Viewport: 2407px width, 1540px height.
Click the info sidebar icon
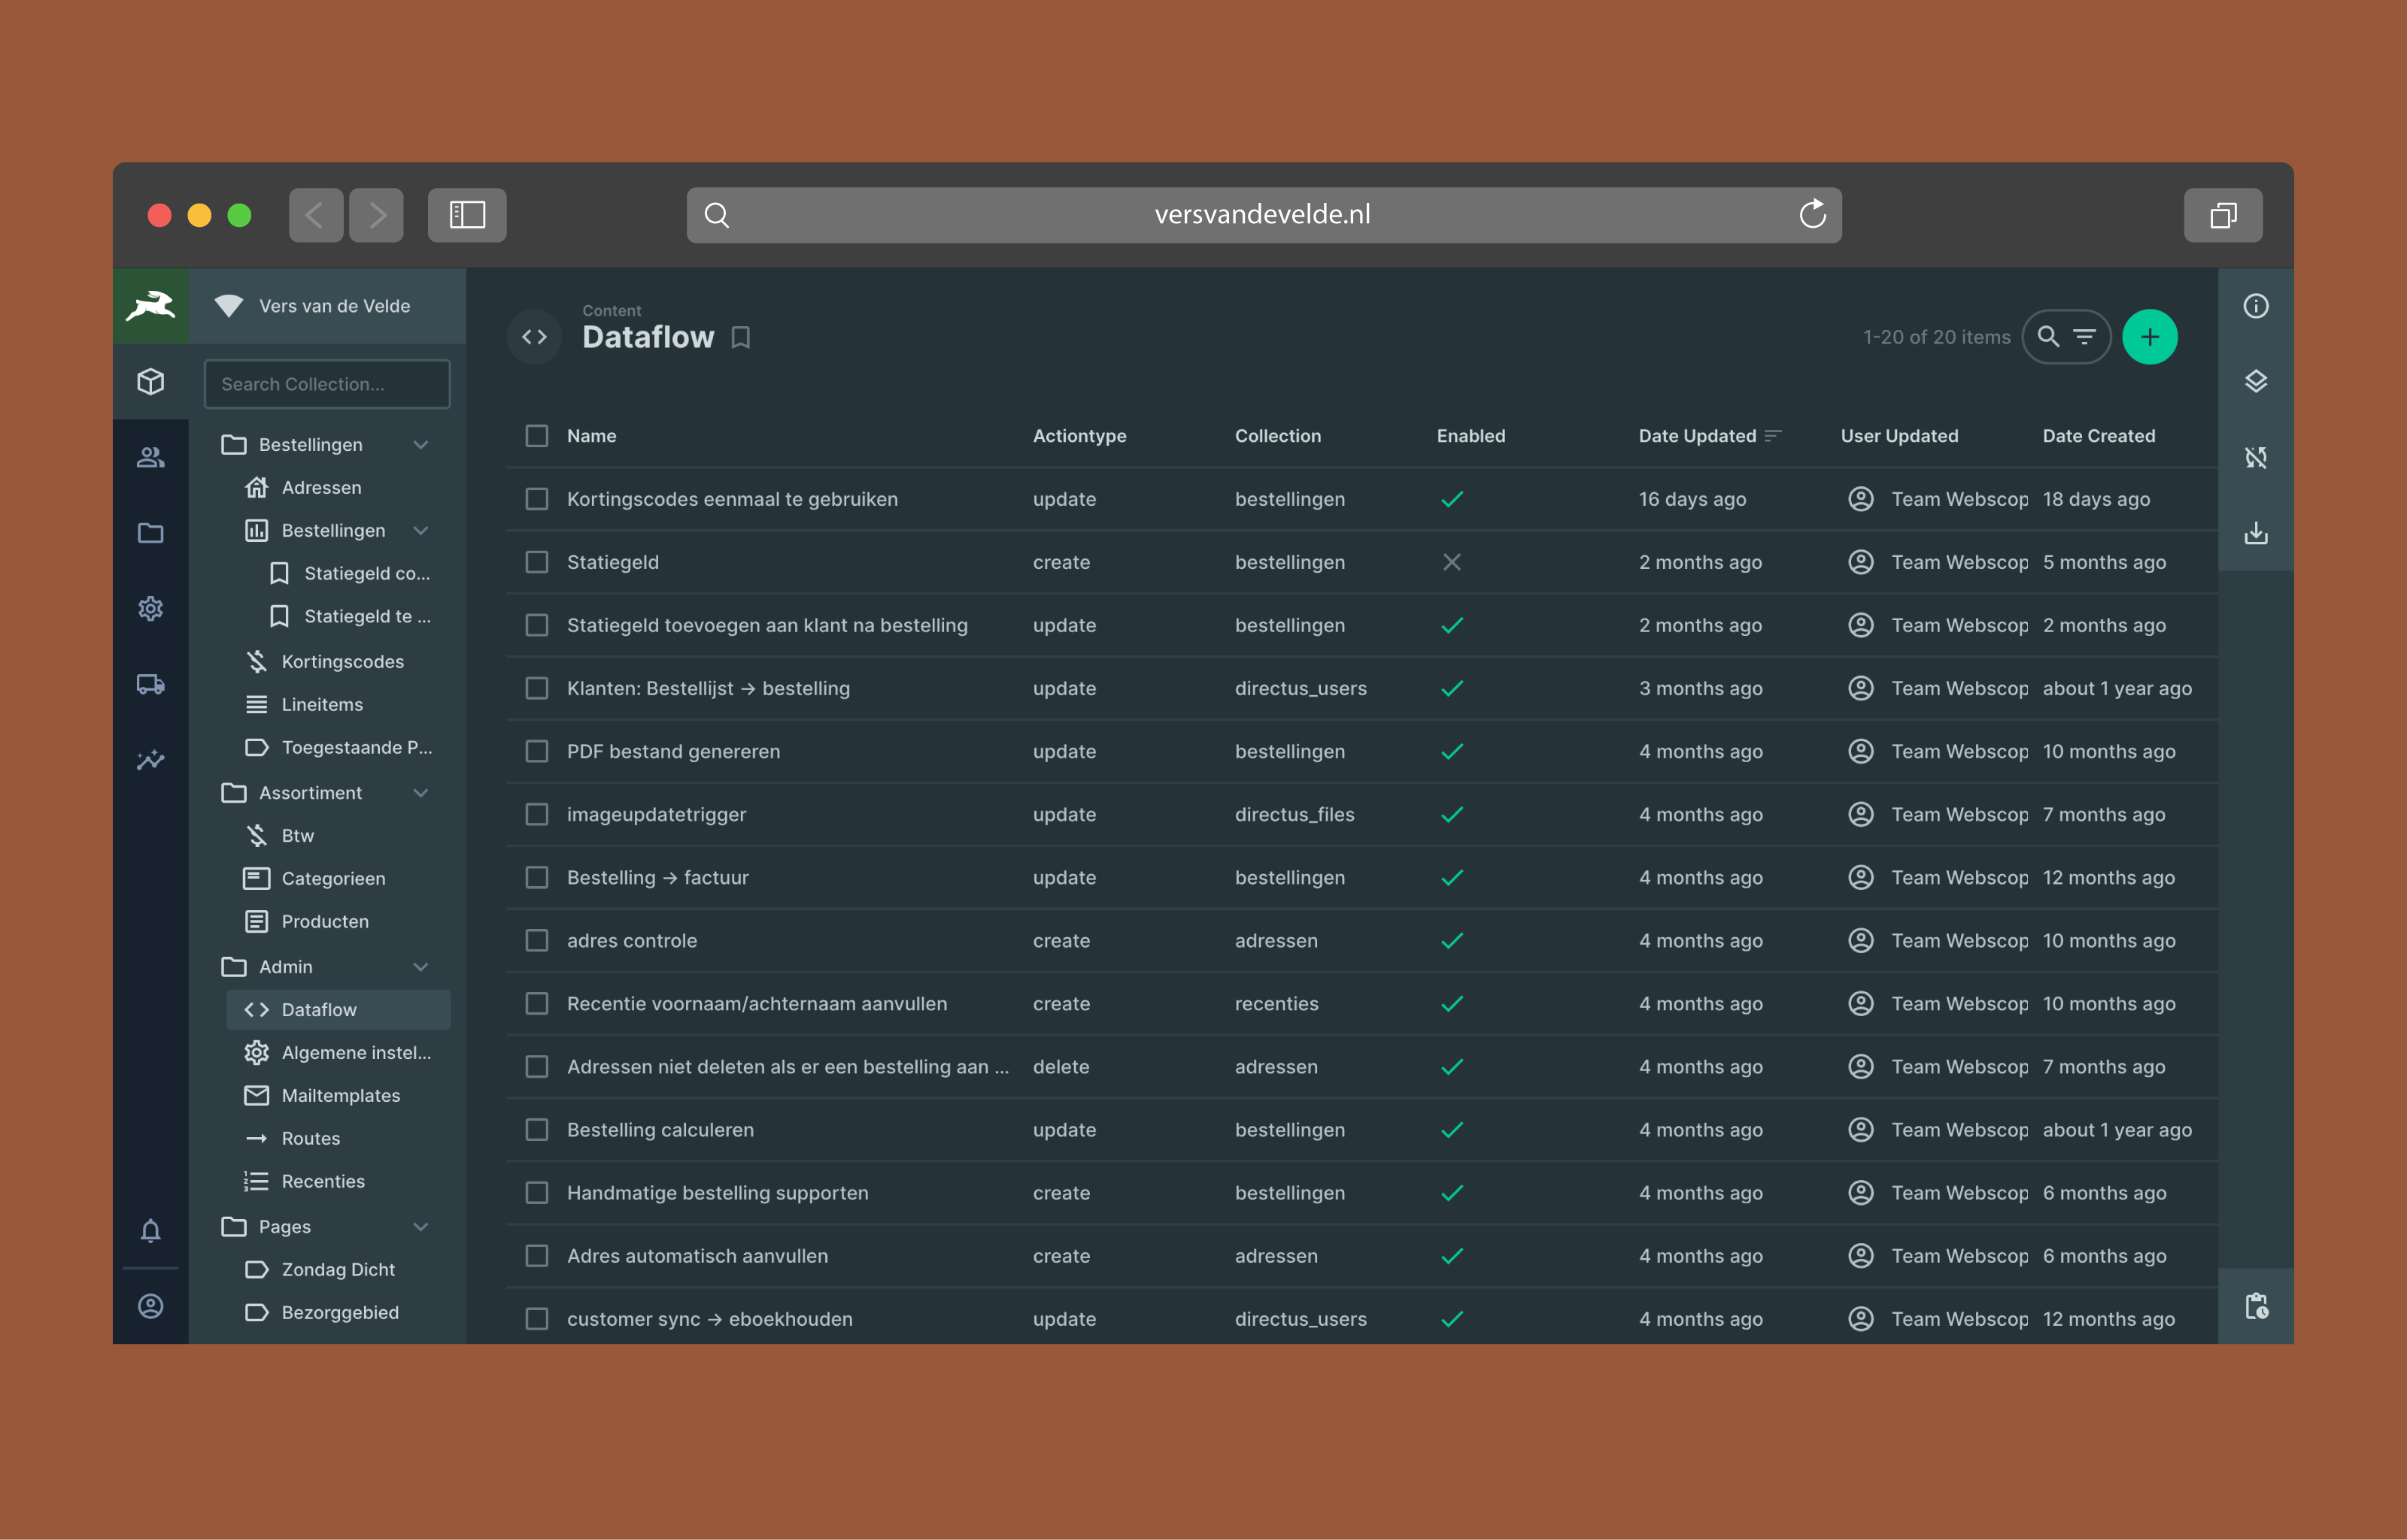2255,306
